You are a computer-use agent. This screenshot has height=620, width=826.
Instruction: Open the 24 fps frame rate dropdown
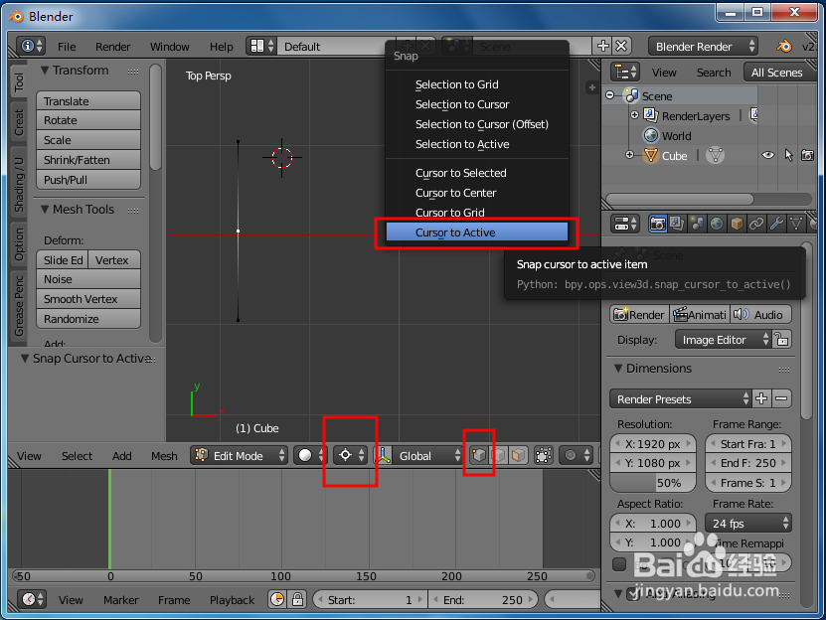pyautogui.click(x=748, y=523)
